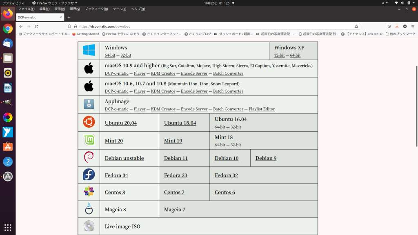Reload the current page
The width and height of the screenshot is (418, 235).
(36, 27)
